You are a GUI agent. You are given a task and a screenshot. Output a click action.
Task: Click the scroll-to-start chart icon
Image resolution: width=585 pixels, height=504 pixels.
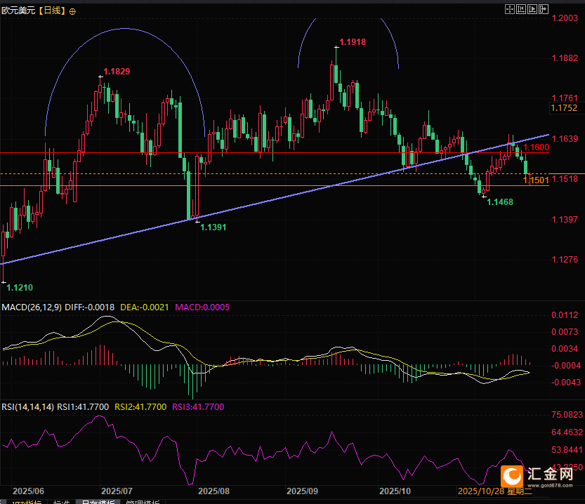(520, 8)
